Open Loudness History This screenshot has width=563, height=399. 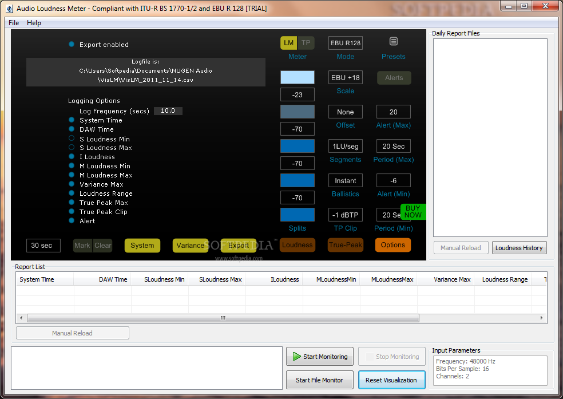click(x=519, y=248)
